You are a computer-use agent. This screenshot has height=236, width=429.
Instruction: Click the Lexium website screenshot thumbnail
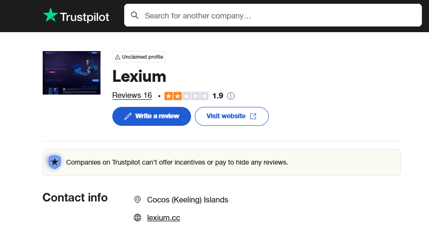[72, 72]
